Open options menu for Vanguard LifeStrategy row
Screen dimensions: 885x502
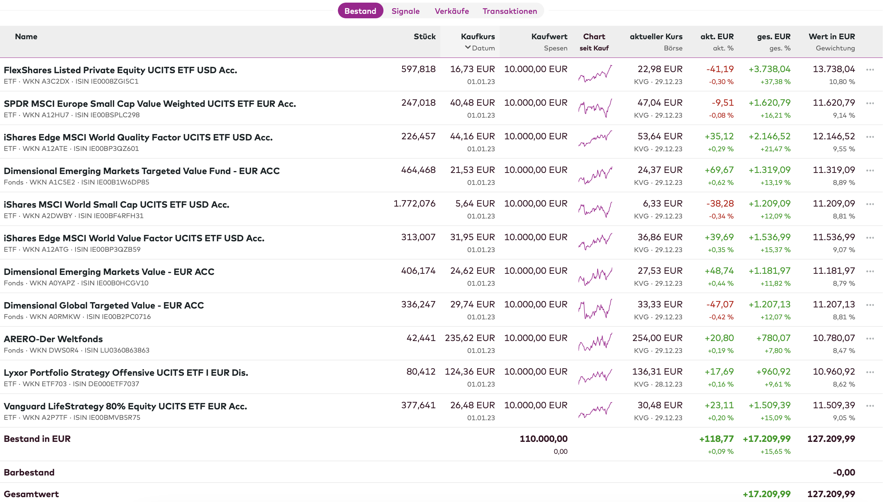pos(870,406)
